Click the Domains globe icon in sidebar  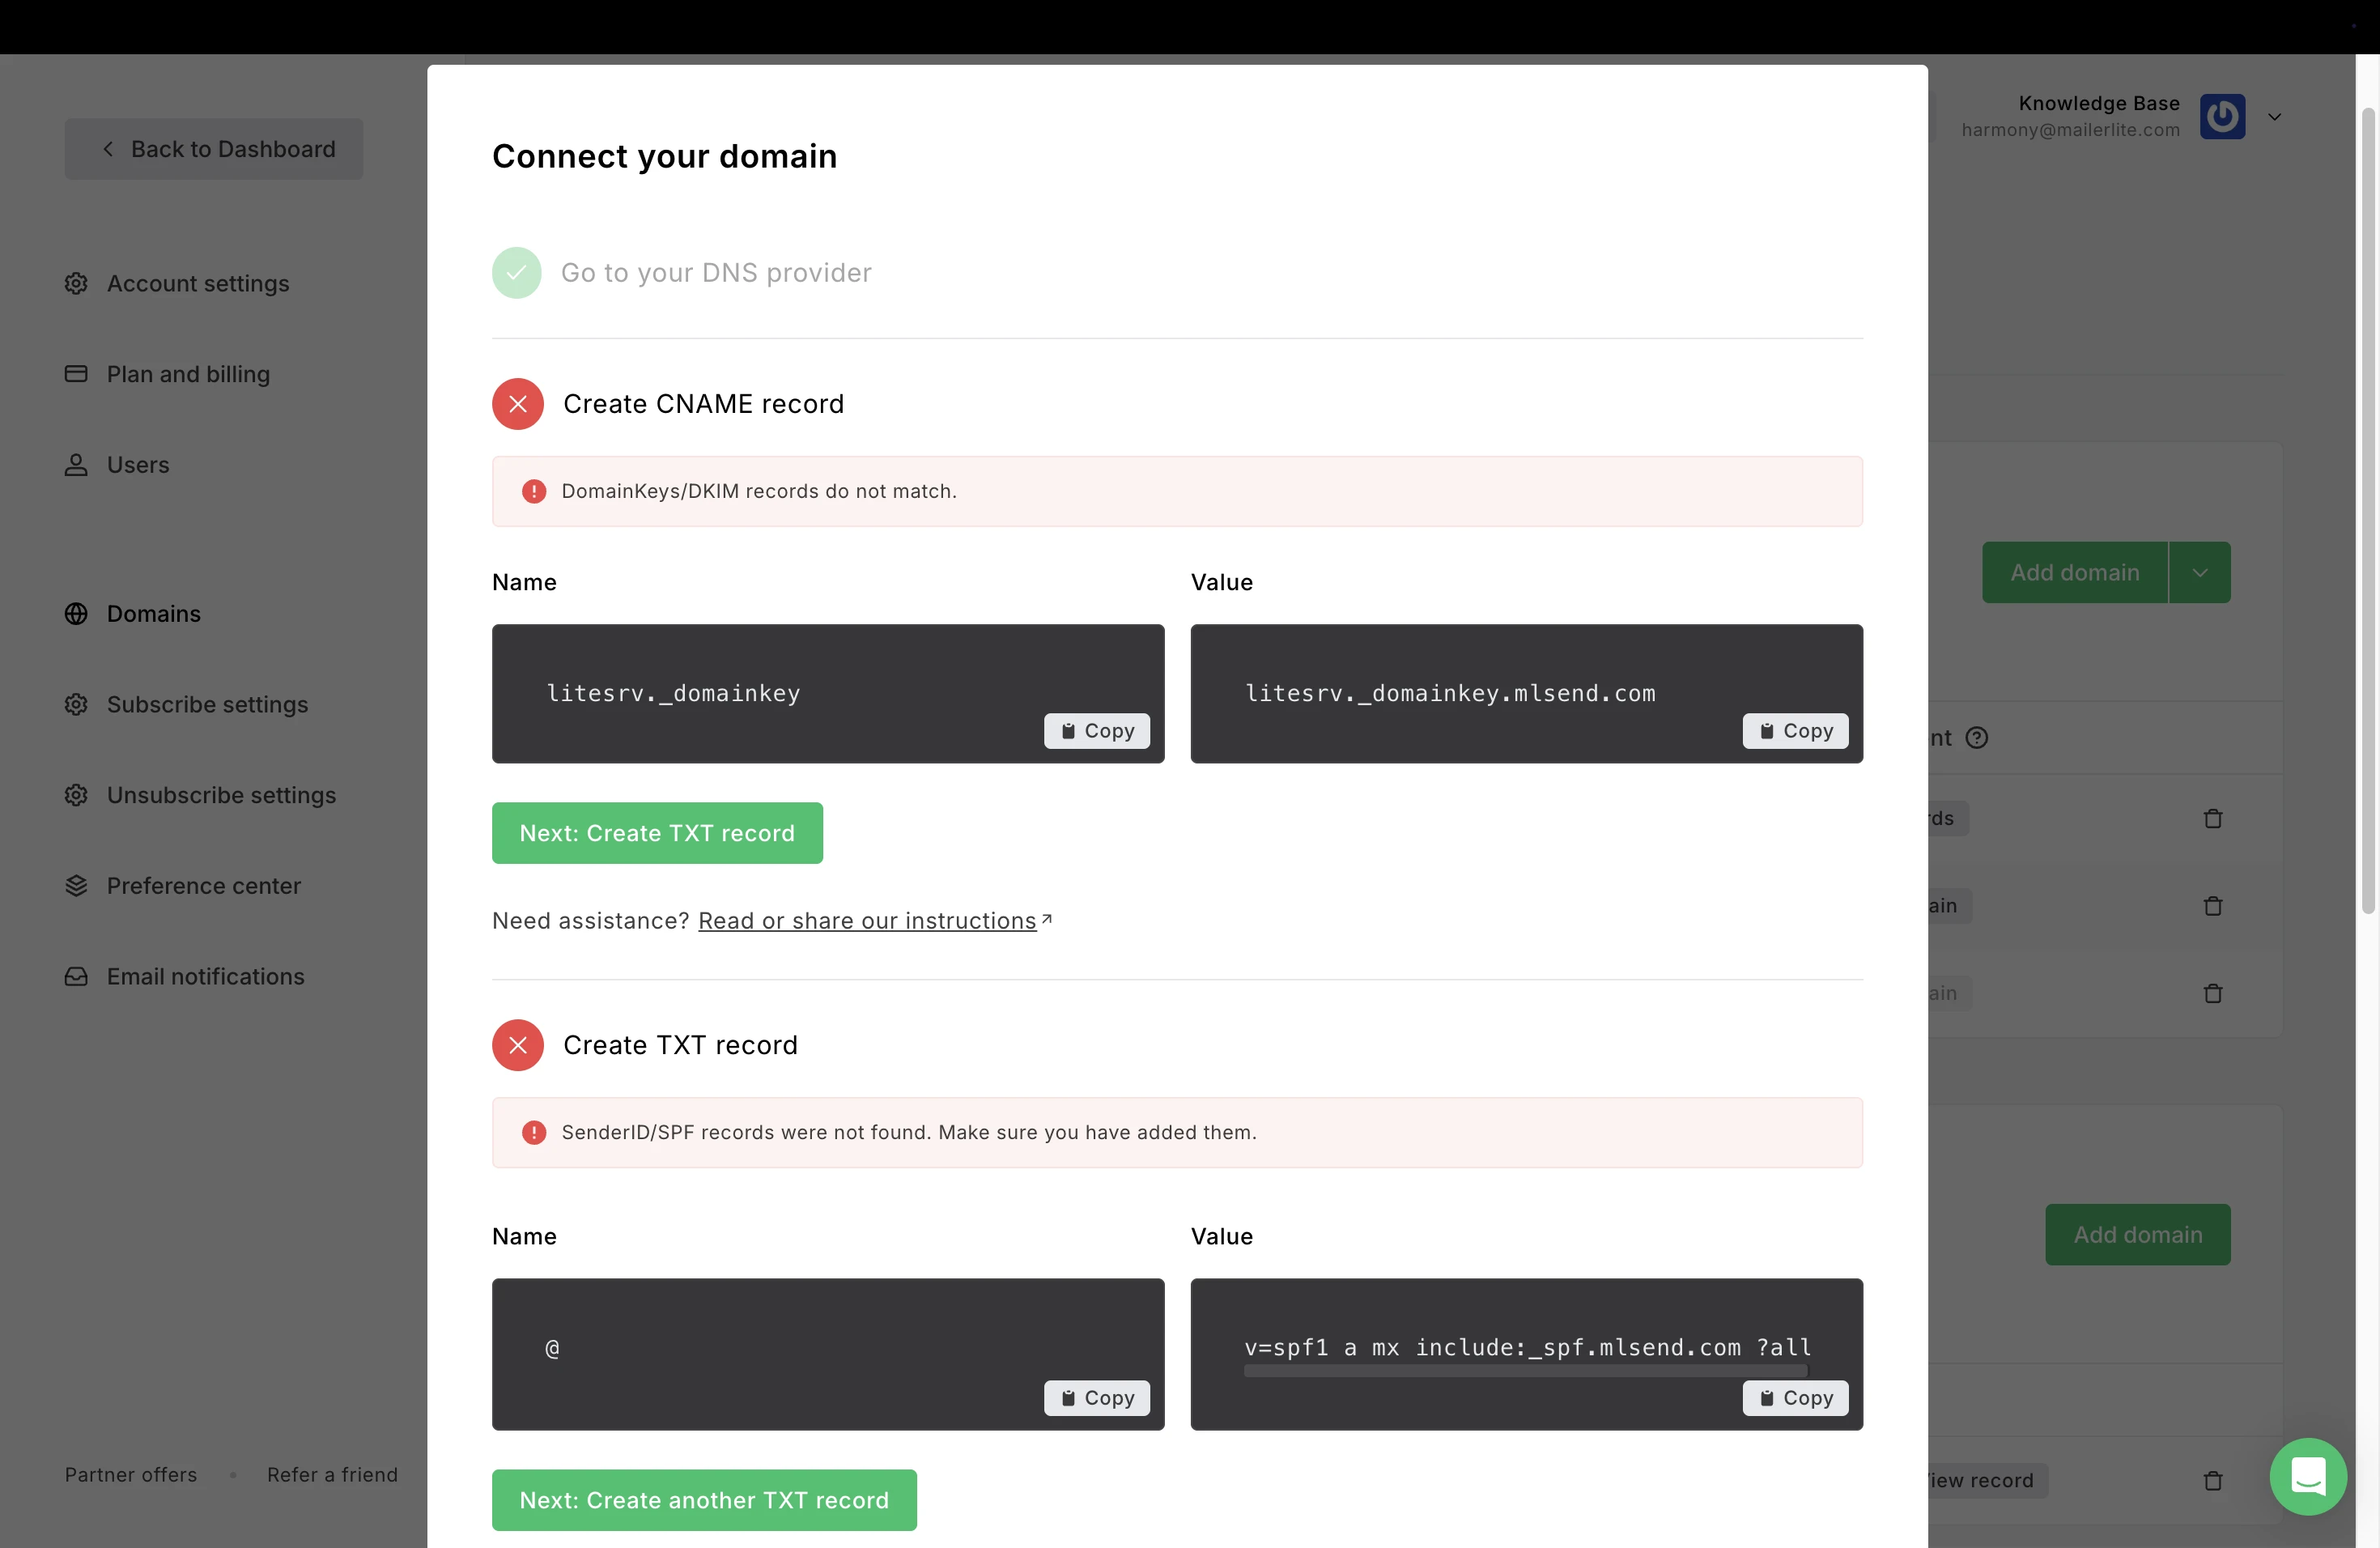click(76, 613)
